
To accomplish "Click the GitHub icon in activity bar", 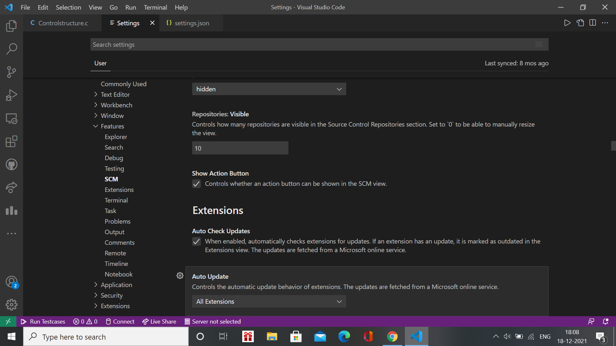I will pos(12,164).
